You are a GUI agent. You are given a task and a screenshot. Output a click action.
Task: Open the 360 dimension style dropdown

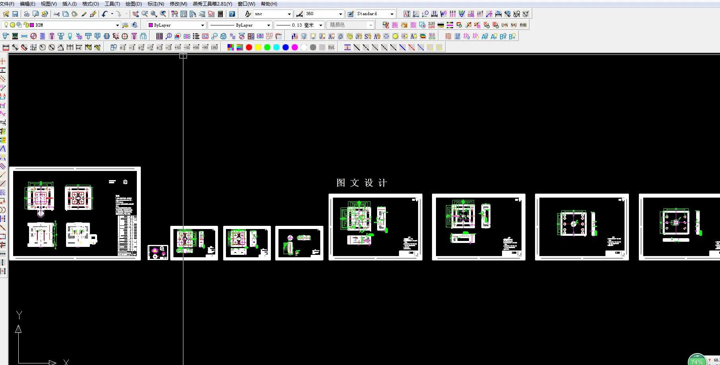pyautogui.click(x=341, y=14)
